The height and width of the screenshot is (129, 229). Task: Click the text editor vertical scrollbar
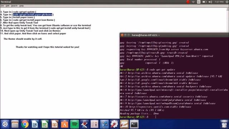pyautogui.click(x=228, y=63)
